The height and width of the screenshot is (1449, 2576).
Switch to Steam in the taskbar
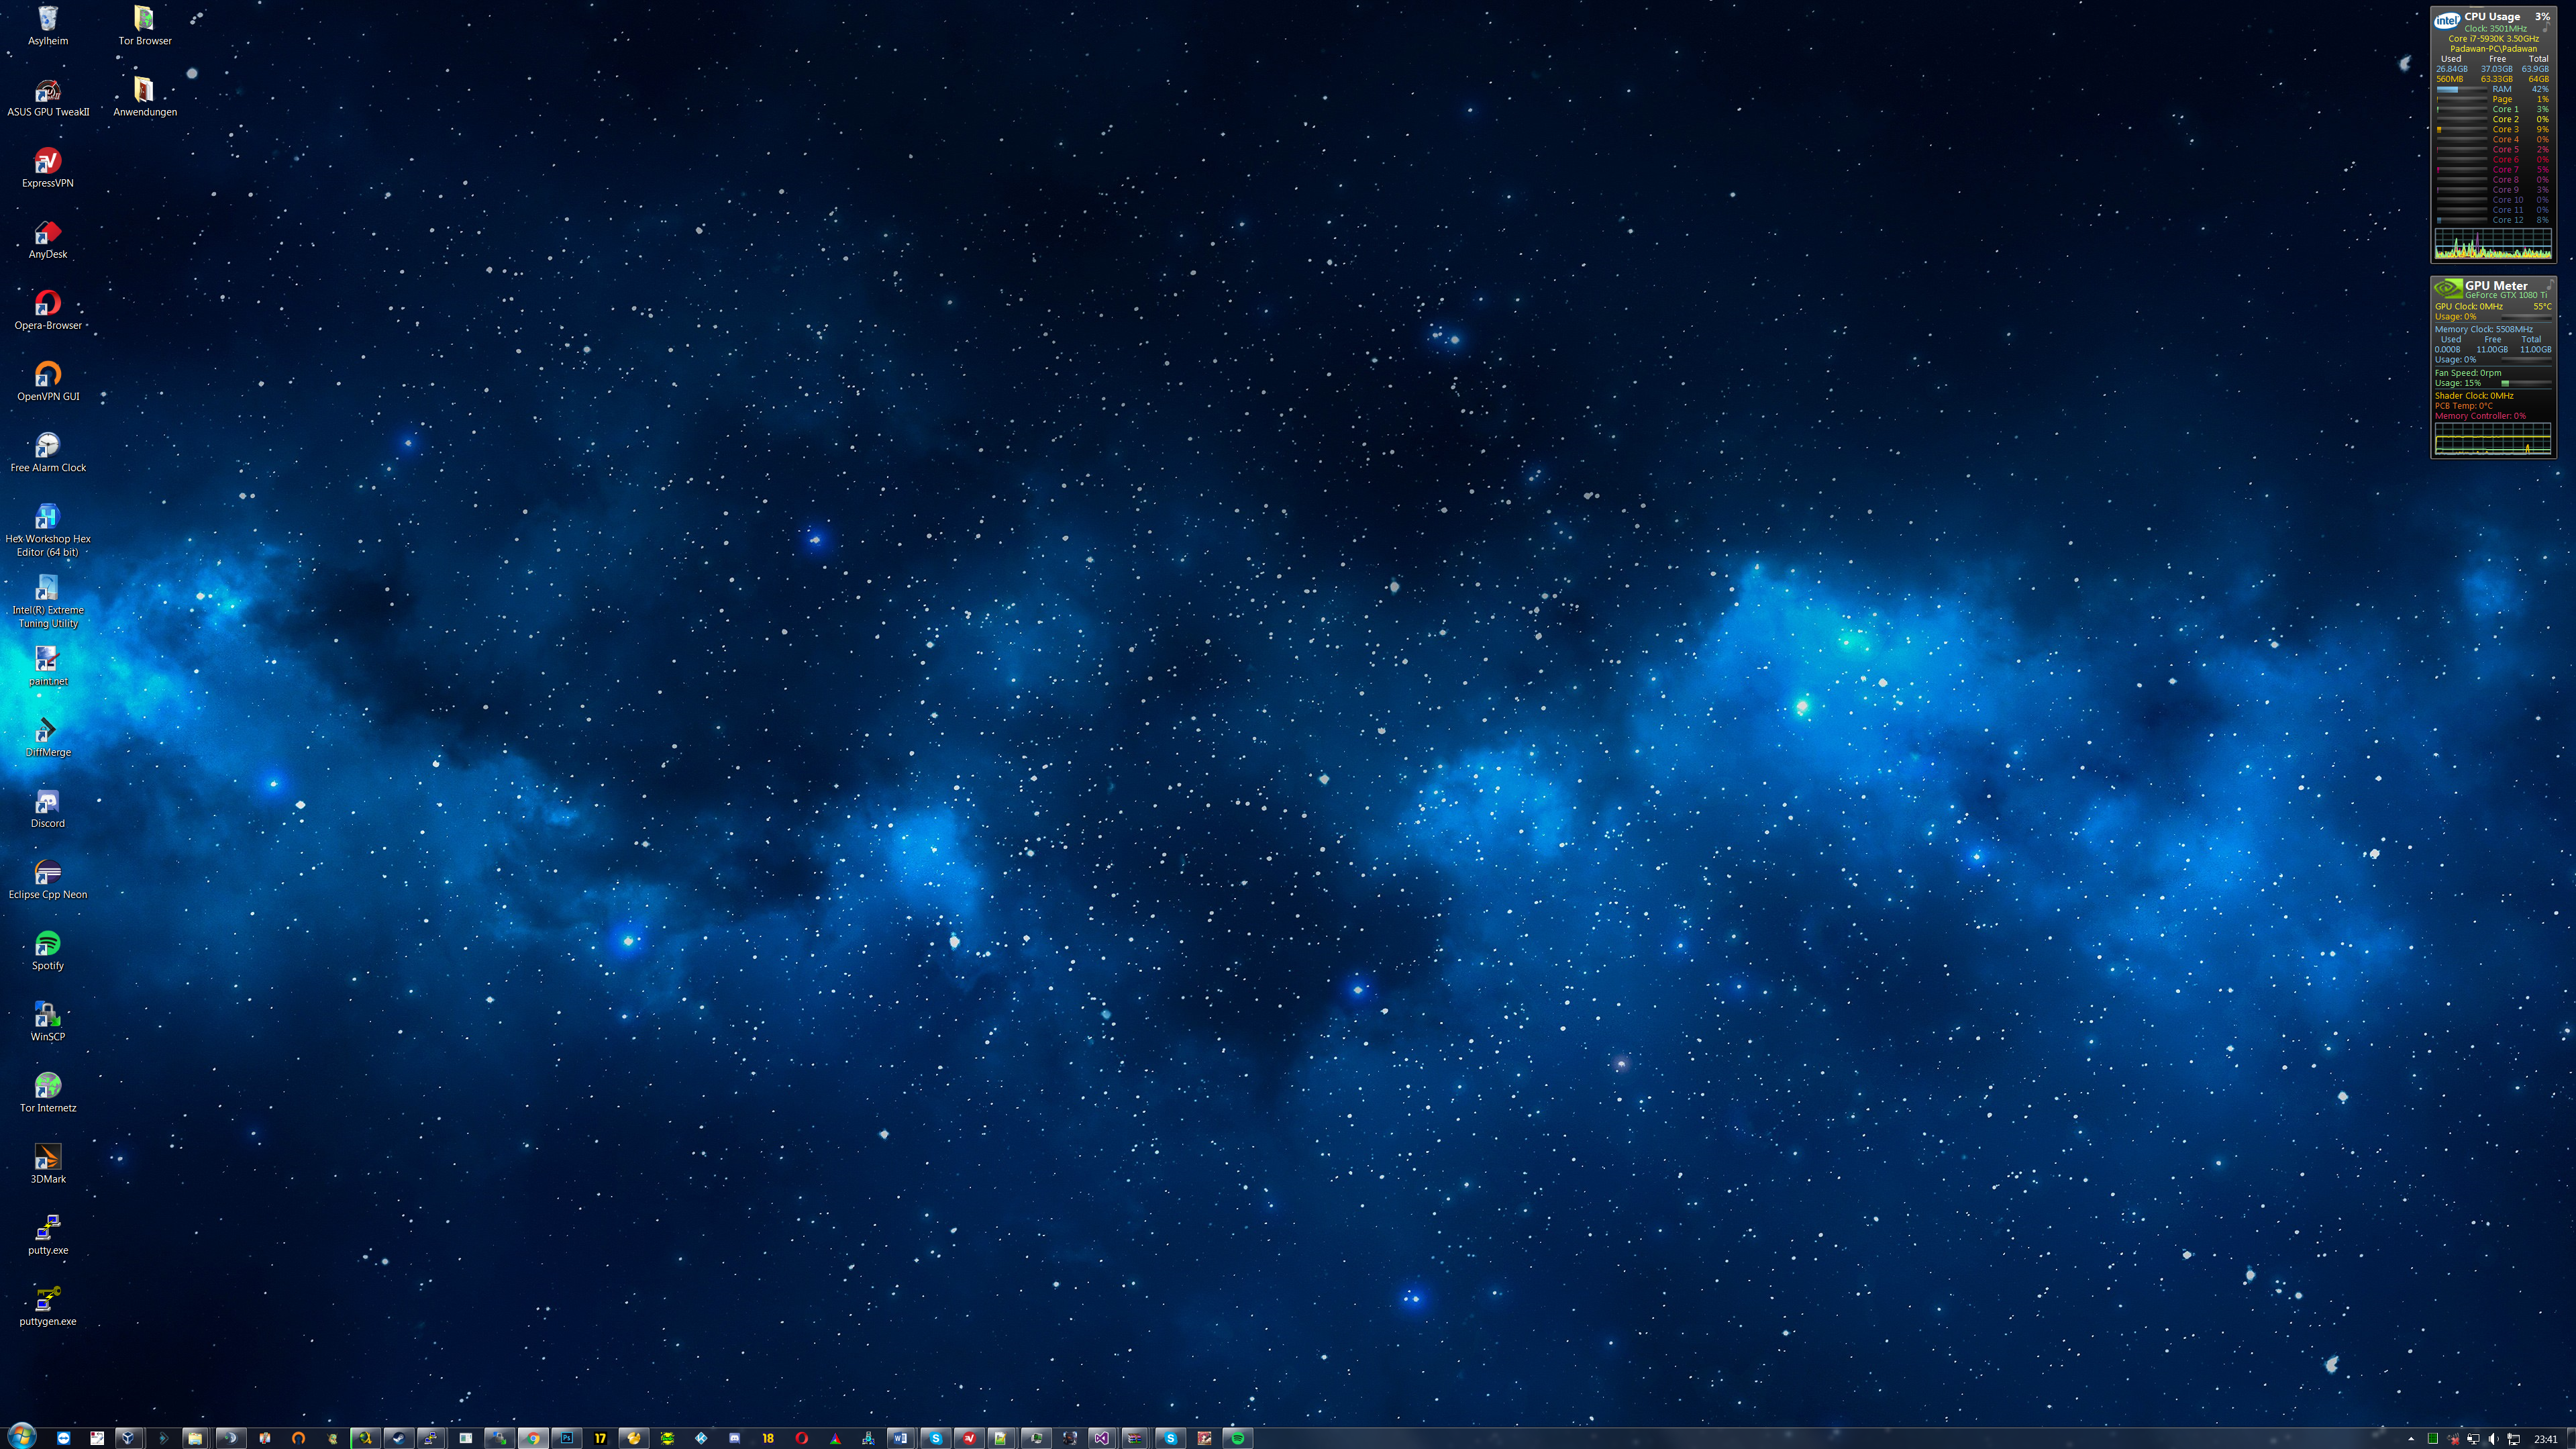pos(398,1438)
